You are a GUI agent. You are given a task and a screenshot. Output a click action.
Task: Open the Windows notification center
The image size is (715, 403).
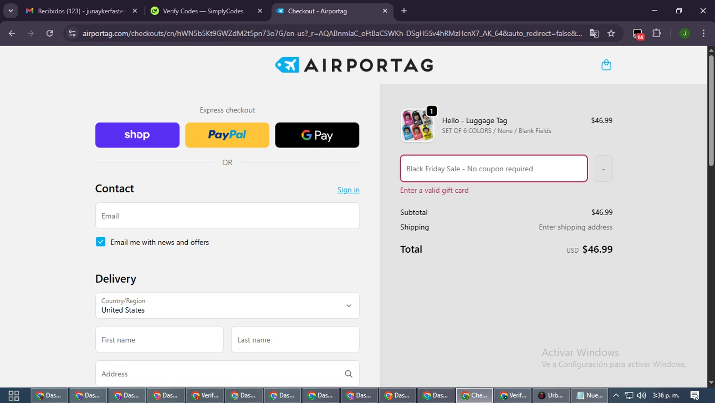click(x=695, y=395)
